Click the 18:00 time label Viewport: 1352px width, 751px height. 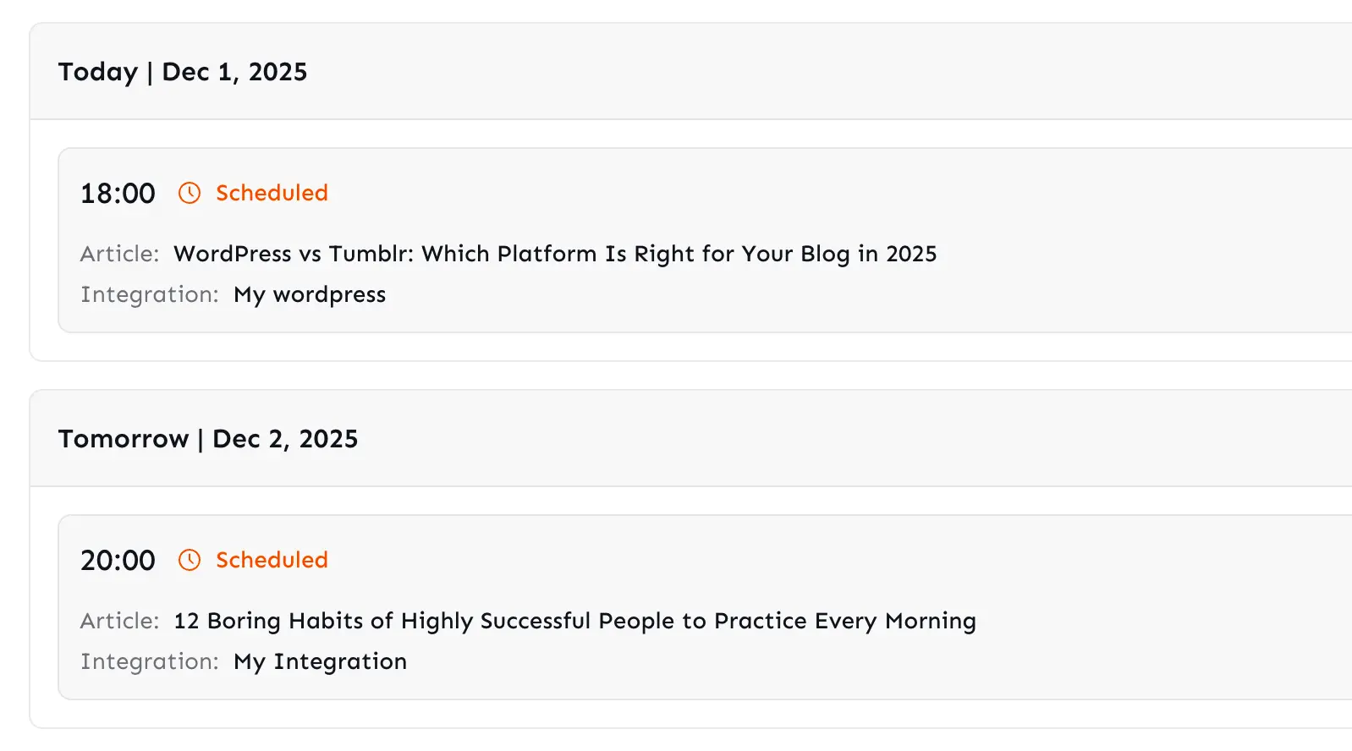click(118, 194)
